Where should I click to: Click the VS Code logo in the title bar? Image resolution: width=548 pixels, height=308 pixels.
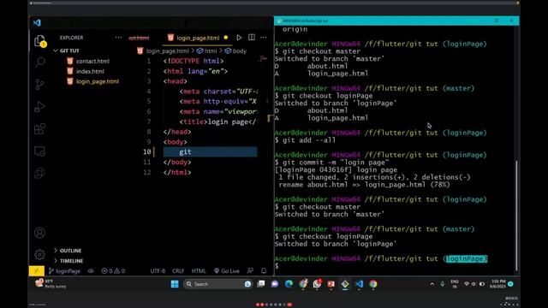[x=37, y=23]
